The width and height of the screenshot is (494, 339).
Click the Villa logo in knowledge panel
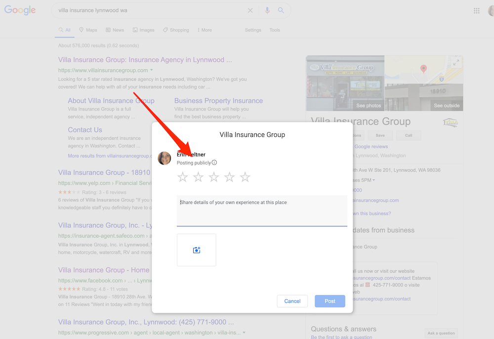click(x=450, y=122)
